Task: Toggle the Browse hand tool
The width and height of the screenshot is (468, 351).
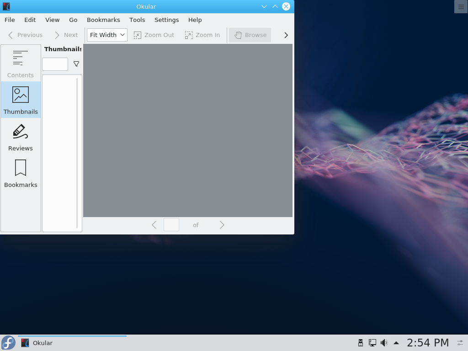Action: tap(250, 35)
